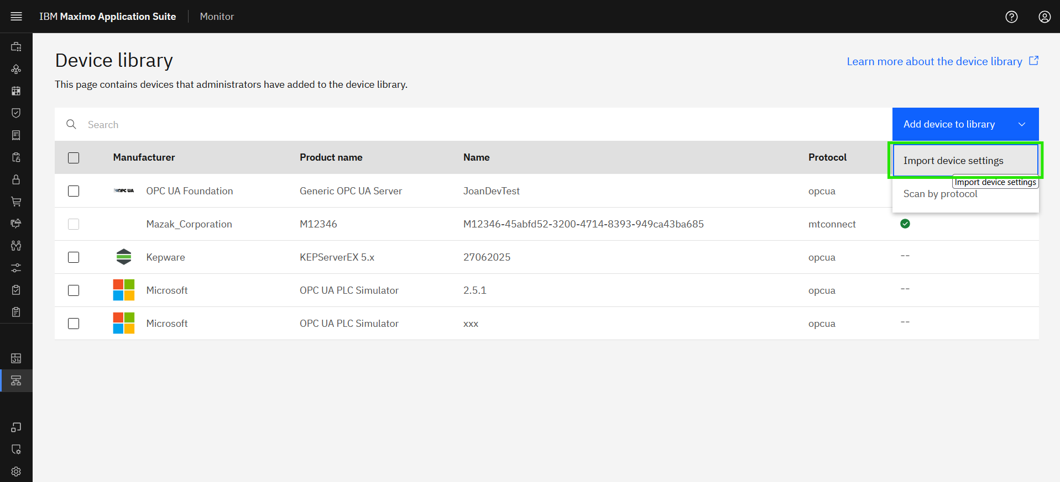The height and width of the screenshot is (482, 1060).
Task: Click the overlapping squares icon in sidebar
Action: pyautogui.click(x=16, y=427)
